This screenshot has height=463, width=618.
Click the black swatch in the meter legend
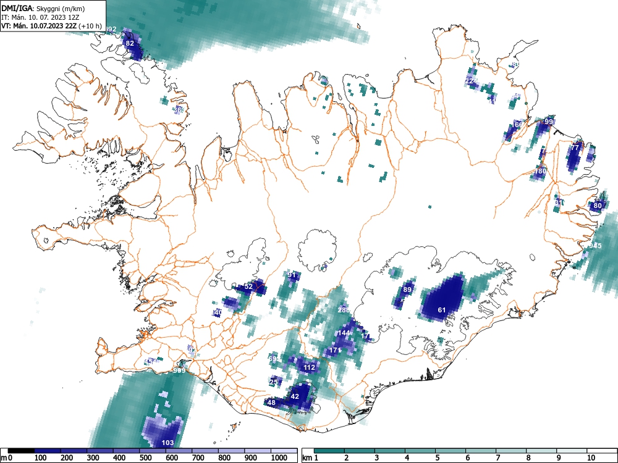21,451
